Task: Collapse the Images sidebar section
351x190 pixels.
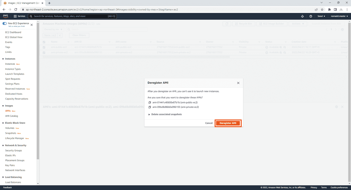Action: click(x=3, y=106)
